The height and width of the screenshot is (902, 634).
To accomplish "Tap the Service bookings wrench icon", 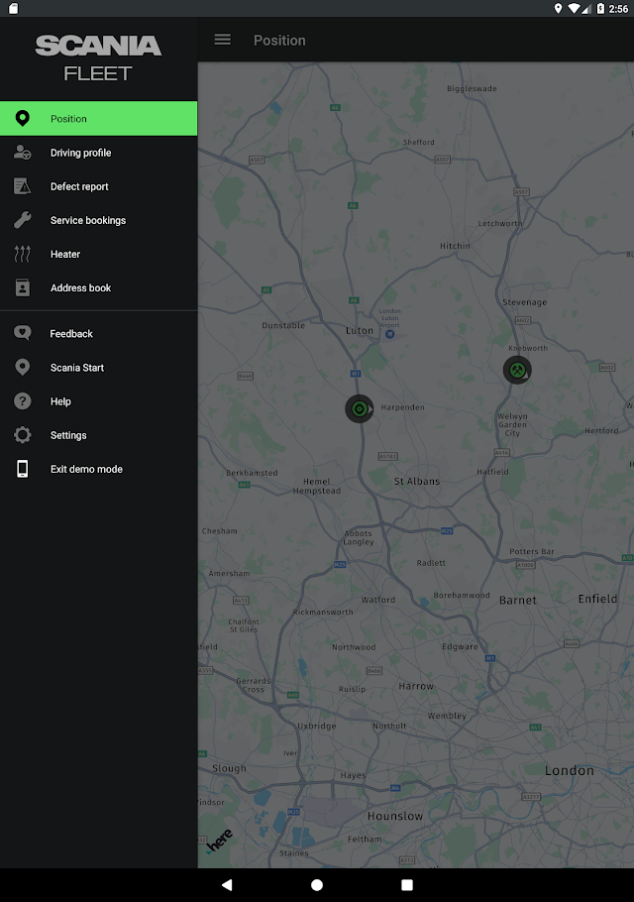I will click(x=23, y=220).
